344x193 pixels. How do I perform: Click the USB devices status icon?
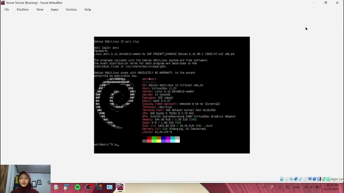tap(300, 179)
